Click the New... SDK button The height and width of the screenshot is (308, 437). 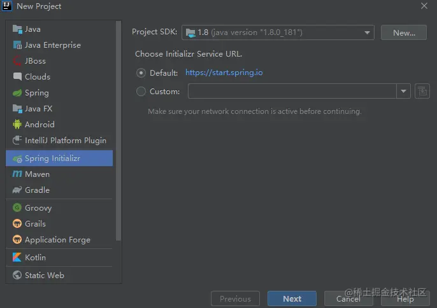(404, 32)
